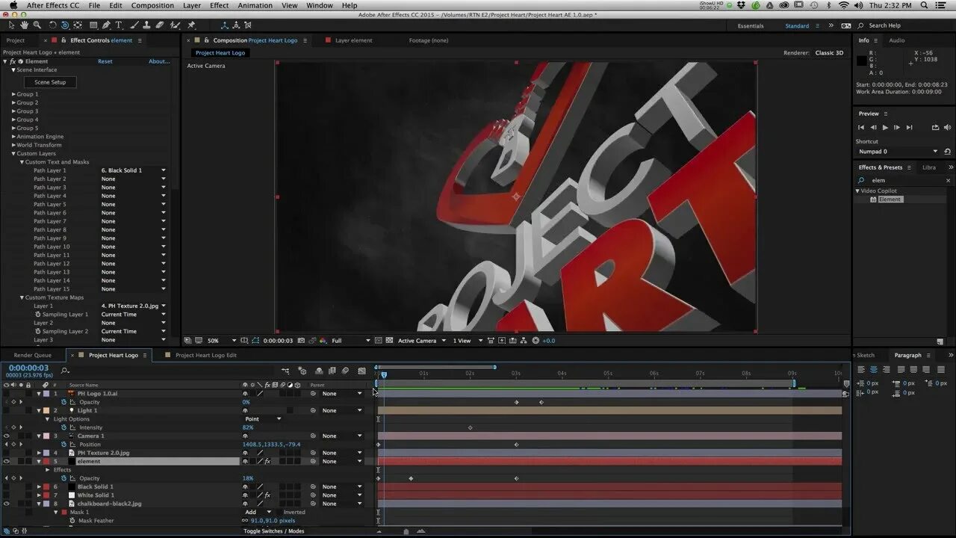
Task: Open Path Layer 1 dropdown showing Black Solid
Action: [134, 170]
